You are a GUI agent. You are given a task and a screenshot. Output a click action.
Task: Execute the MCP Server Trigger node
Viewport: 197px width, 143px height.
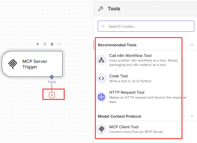pyautogui.click(x=38, y=44)
